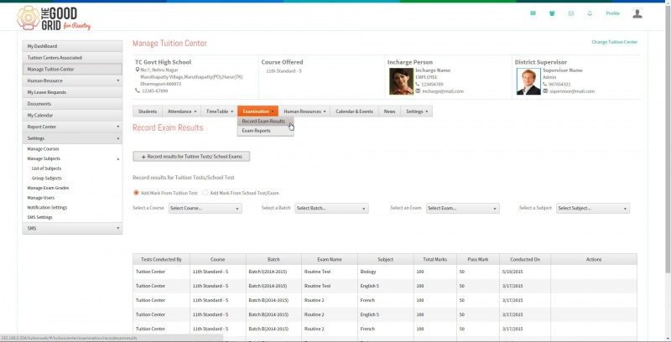
Task: Open the Calendar & Events tab
Action: [x=354, y=111]
